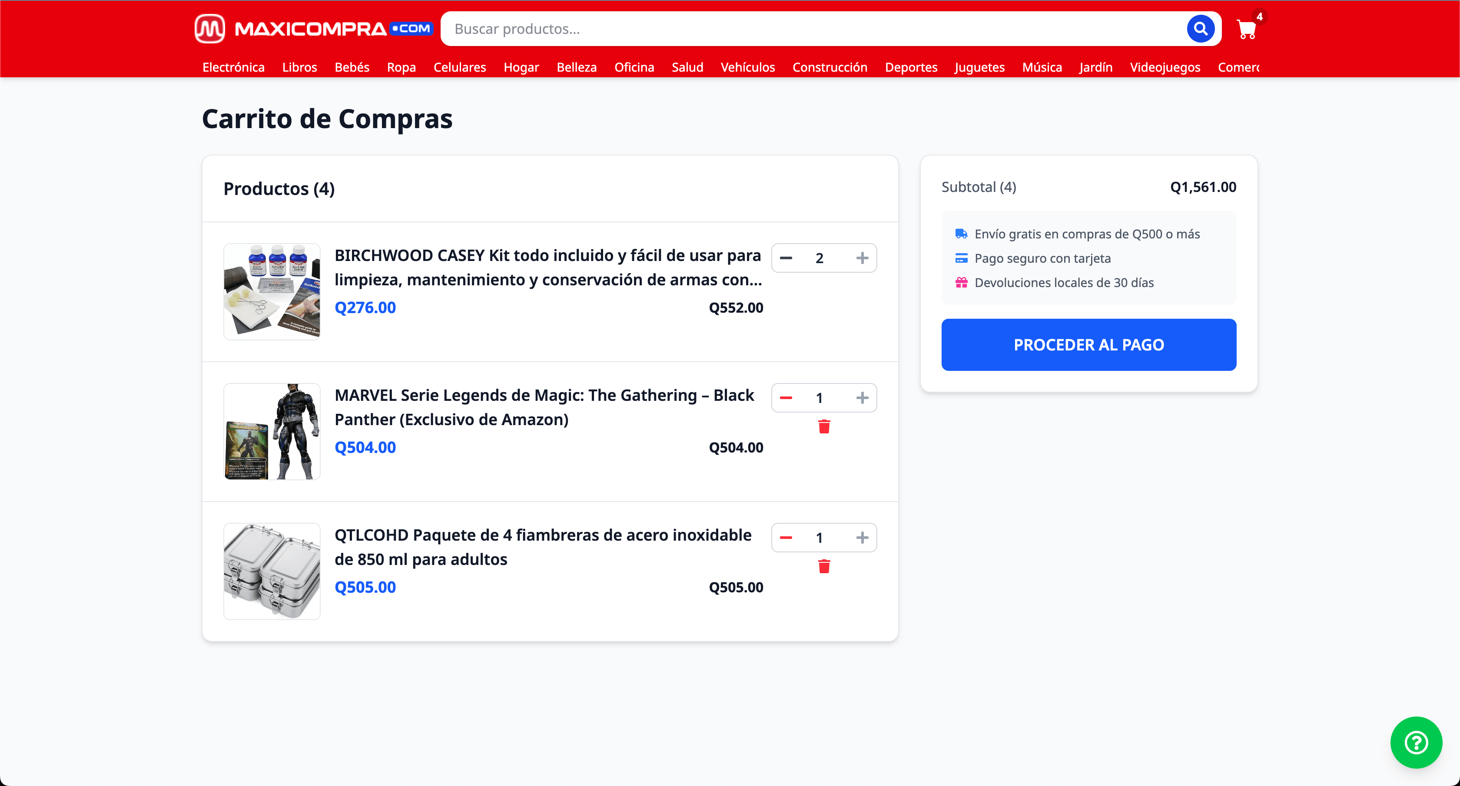The width and height of the screenshot is (1460, 786).
Task: Open the steel lunchbox thumbnail
Action: [x=272, y=571]
